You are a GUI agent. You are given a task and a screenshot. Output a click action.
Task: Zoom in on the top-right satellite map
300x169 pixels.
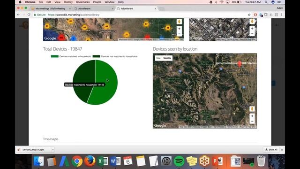coord(252,29)
